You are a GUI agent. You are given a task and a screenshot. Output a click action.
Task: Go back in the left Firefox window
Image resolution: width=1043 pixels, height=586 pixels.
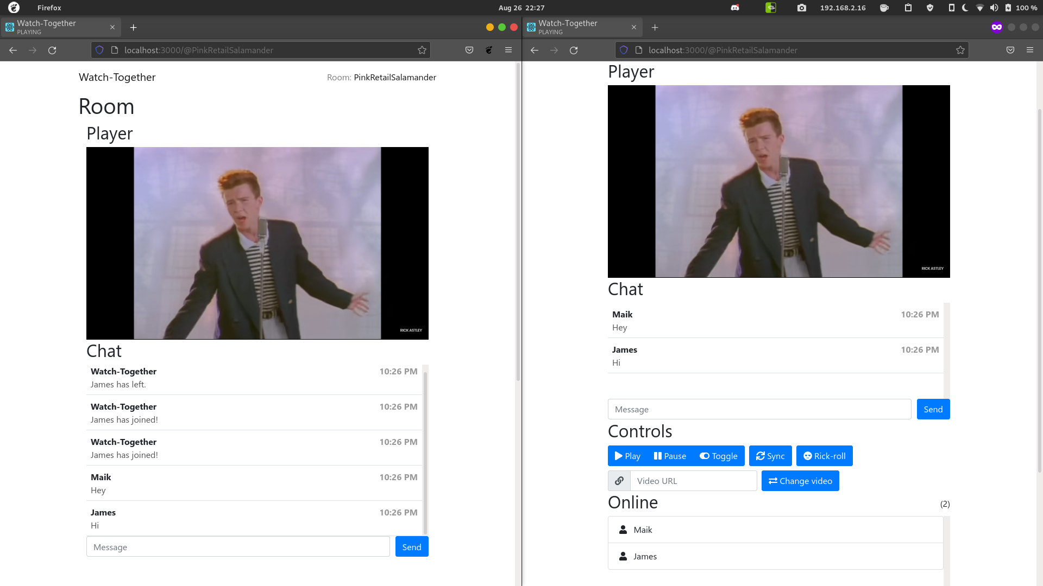13,50
